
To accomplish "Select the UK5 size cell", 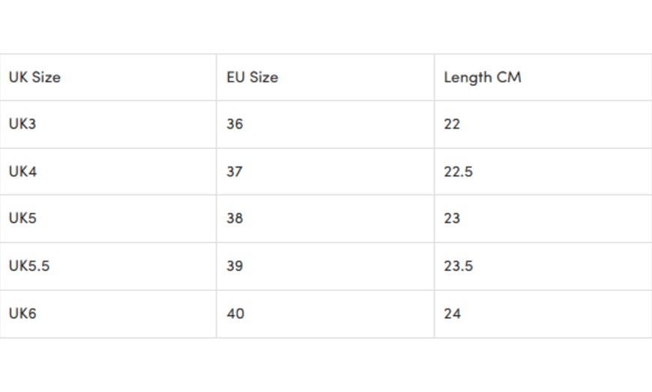I will 22,218.
